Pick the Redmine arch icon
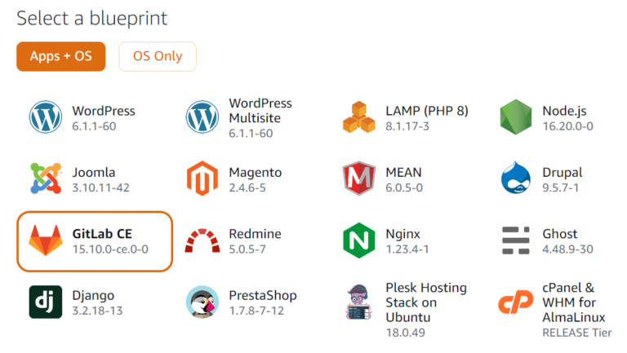Viewport: 627px width, 353px height. pyautogui.click(x=202, y=240)
